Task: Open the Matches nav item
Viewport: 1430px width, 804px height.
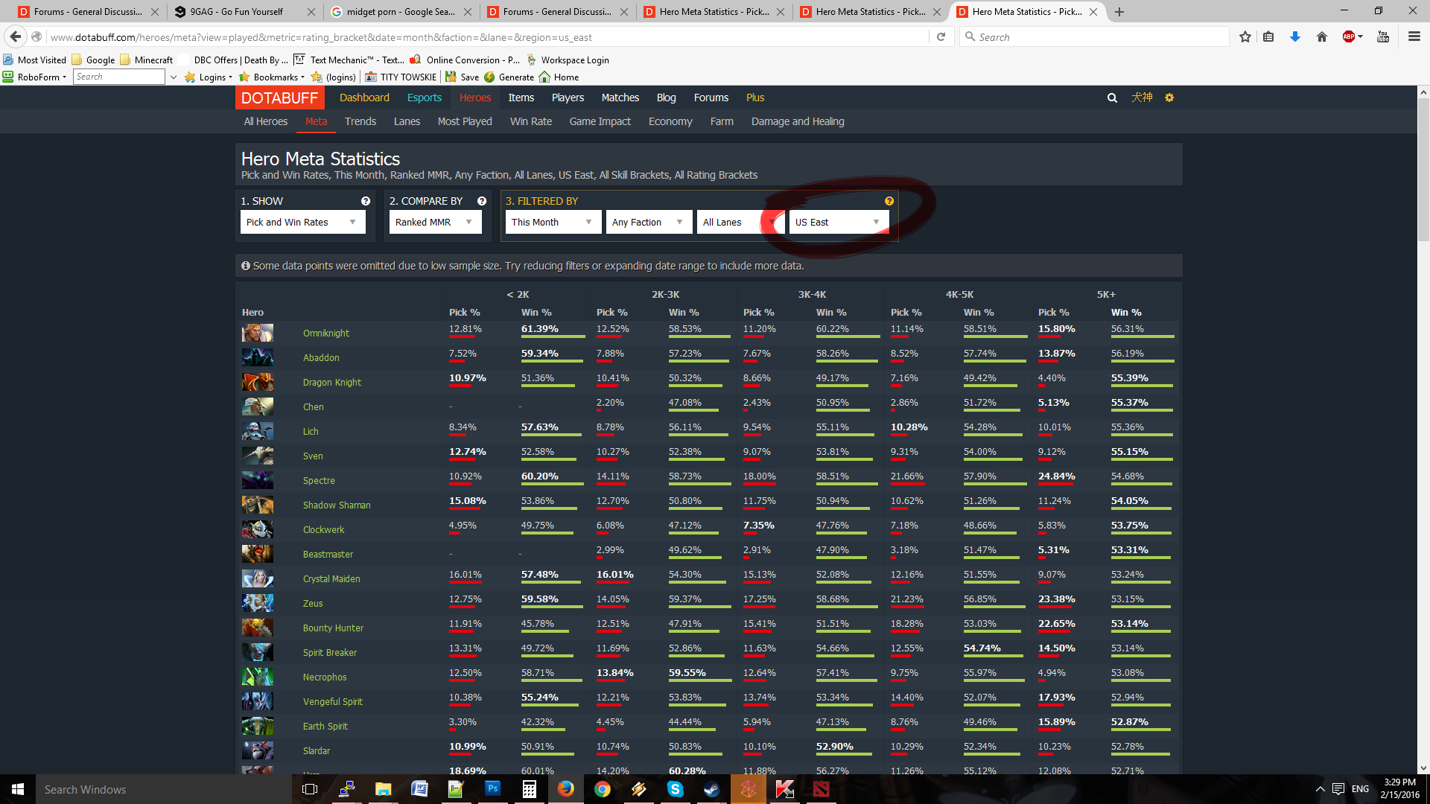Action: point(620,98)
